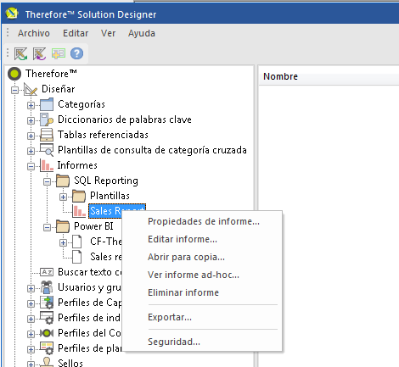This screenshot has width=399, height=367.
Task: Click the Categorías folder icon
Action: [x=47, y=104]
